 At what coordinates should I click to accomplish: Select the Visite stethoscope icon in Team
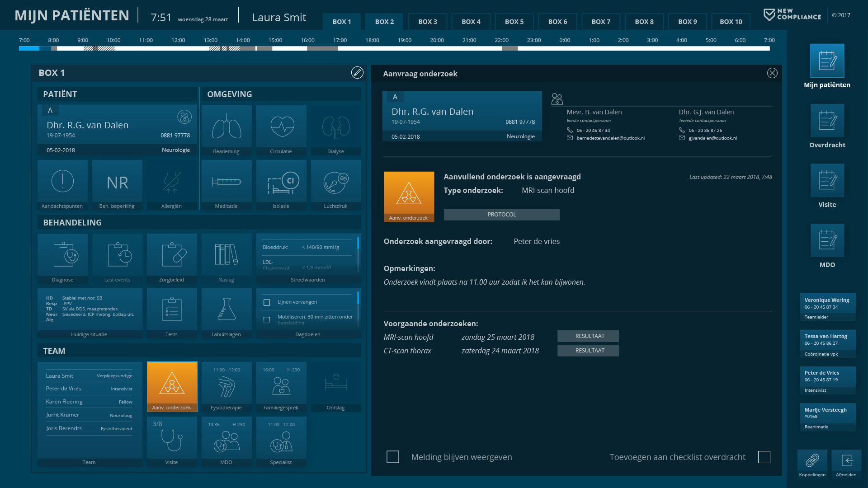(172, 437)
